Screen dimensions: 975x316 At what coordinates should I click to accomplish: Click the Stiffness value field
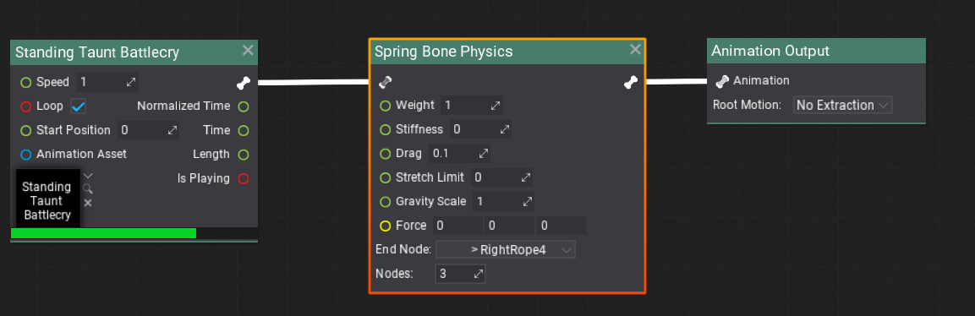[x=480, y=130]
